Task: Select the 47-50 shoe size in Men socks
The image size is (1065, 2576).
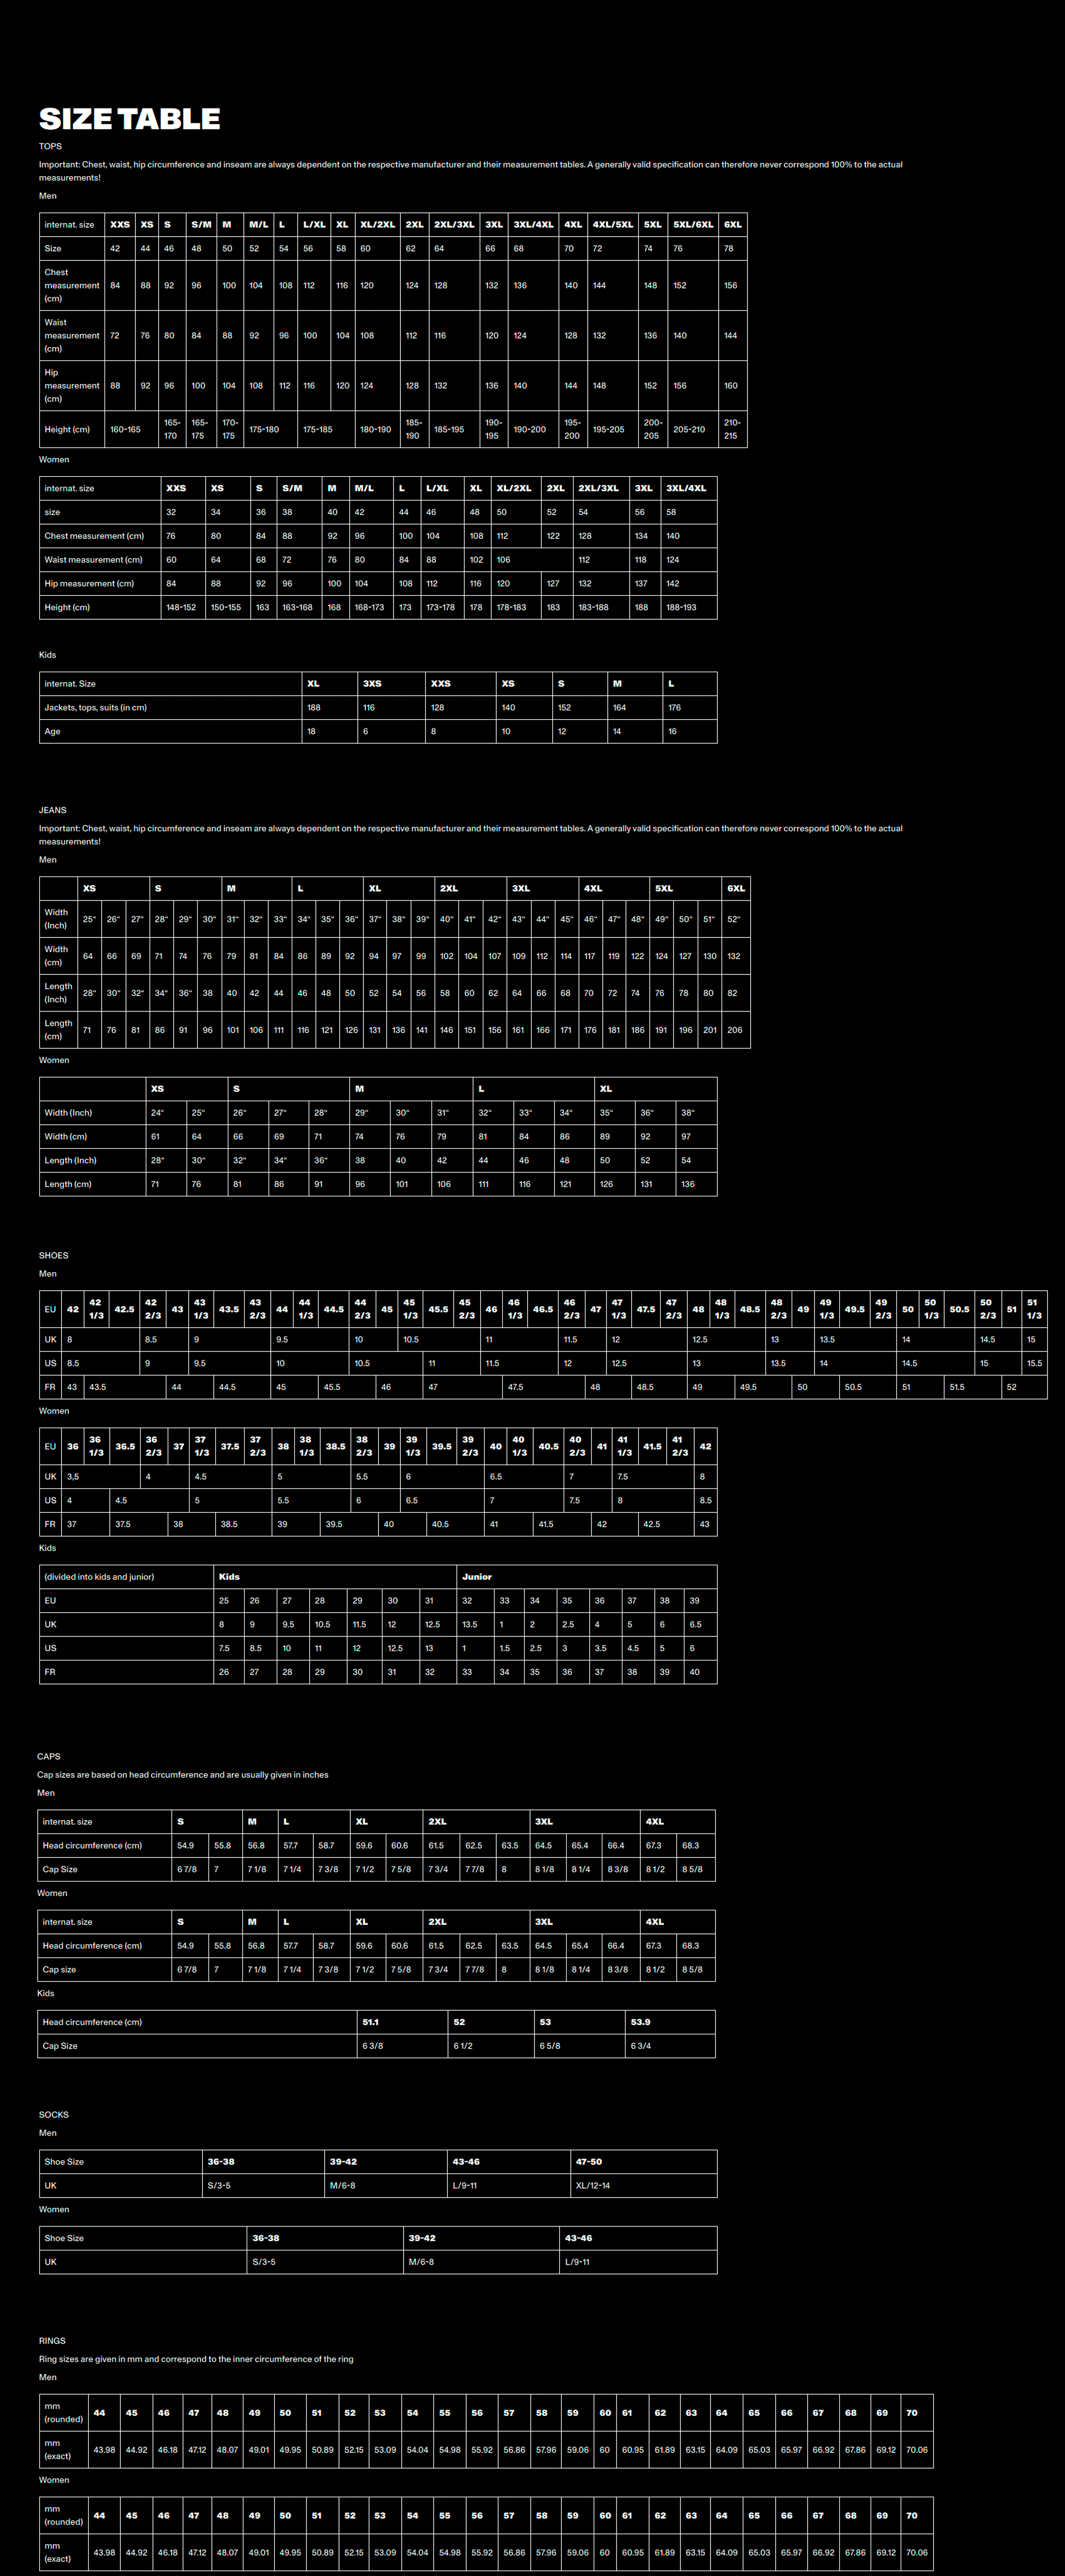Action: point(589,2162)
